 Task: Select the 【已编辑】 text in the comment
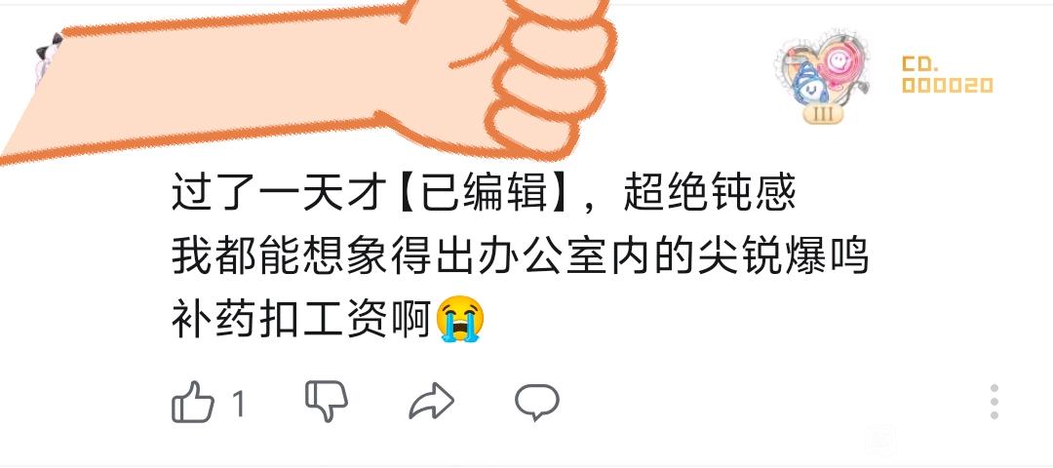[x=485, y=193]
